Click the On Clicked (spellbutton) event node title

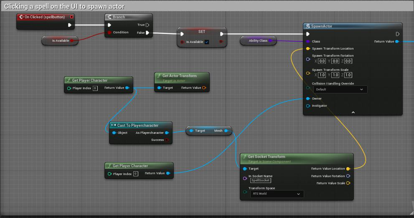(45, 17)
